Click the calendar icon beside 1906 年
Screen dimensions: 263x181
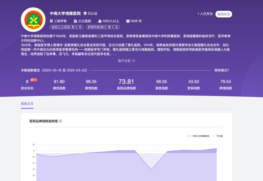(128, 21)
